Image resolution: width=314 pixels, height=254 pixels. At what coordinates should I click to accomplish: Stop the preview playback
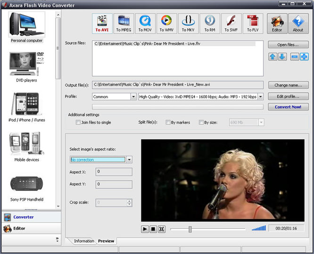tap(153, 229)
